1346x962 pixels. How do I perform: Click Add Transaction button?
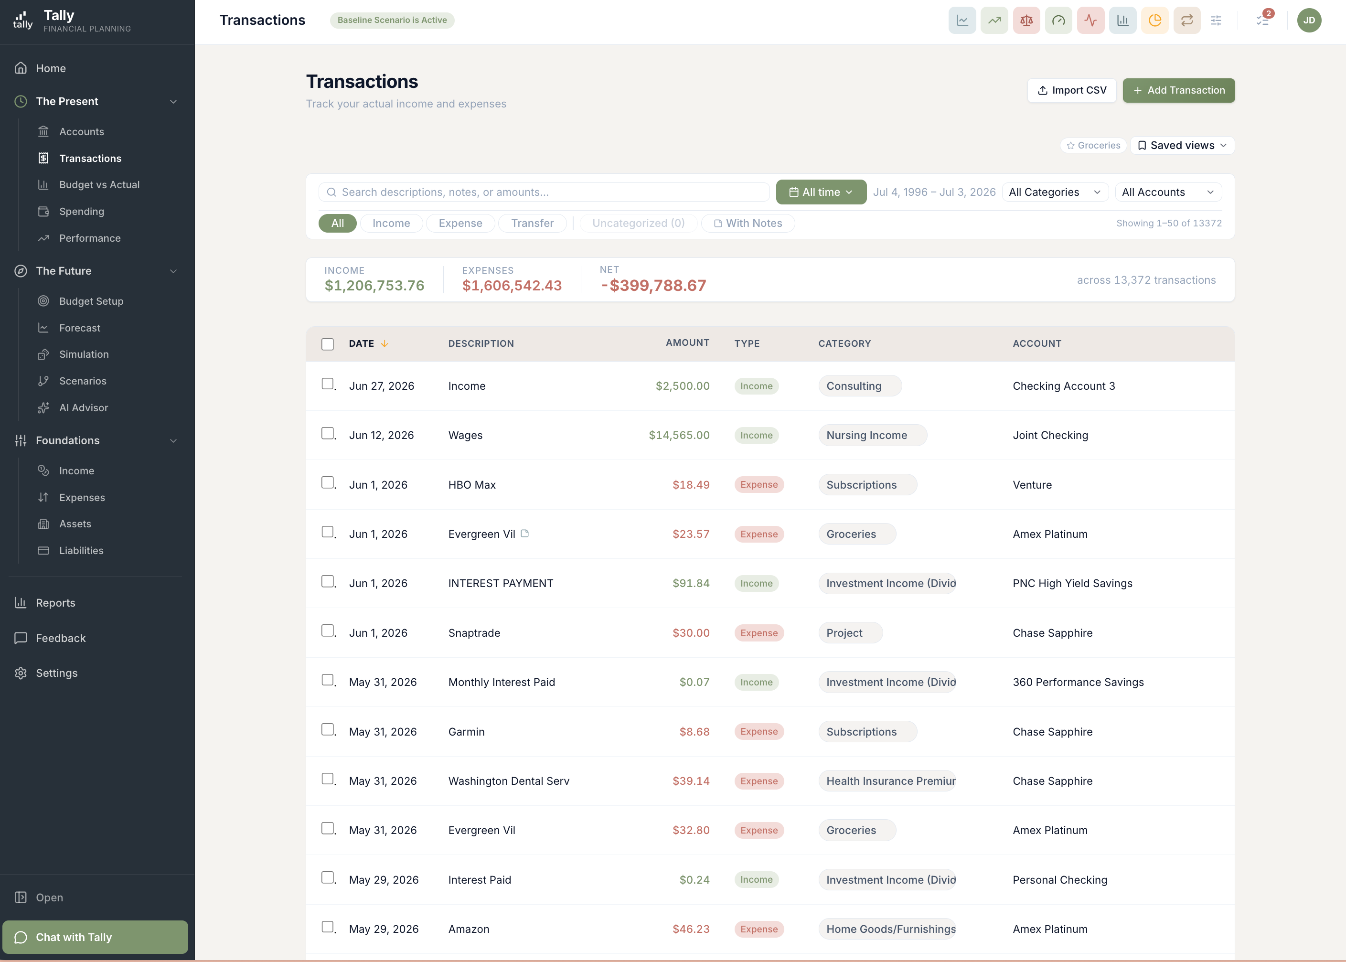pos(1178,90)
